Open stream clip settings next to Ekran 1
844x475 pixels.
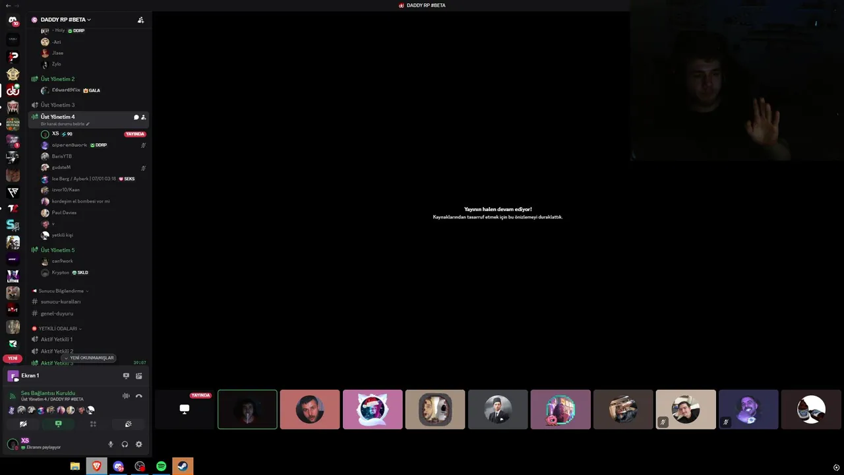[138, 376]
